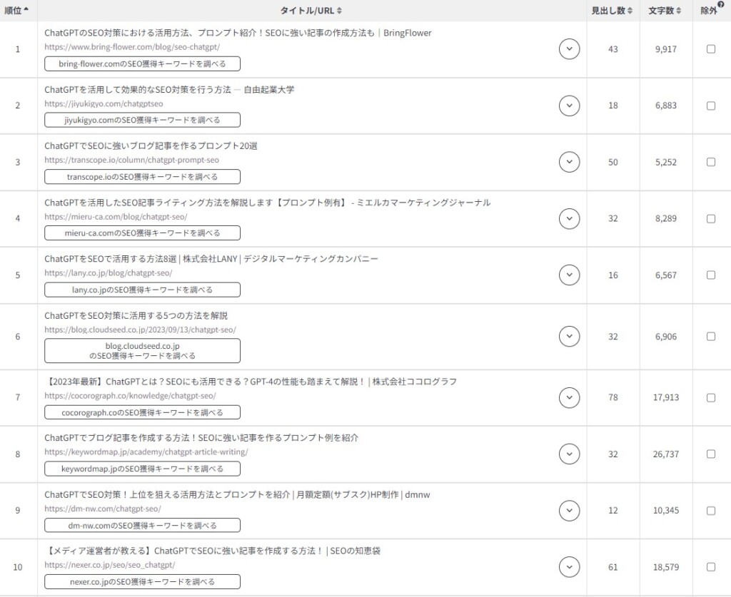Open URL https://www.bring-flower.com/blog/seo-chatgpt/
Screen dimensions: 731x597
click(x=132, y=47)
